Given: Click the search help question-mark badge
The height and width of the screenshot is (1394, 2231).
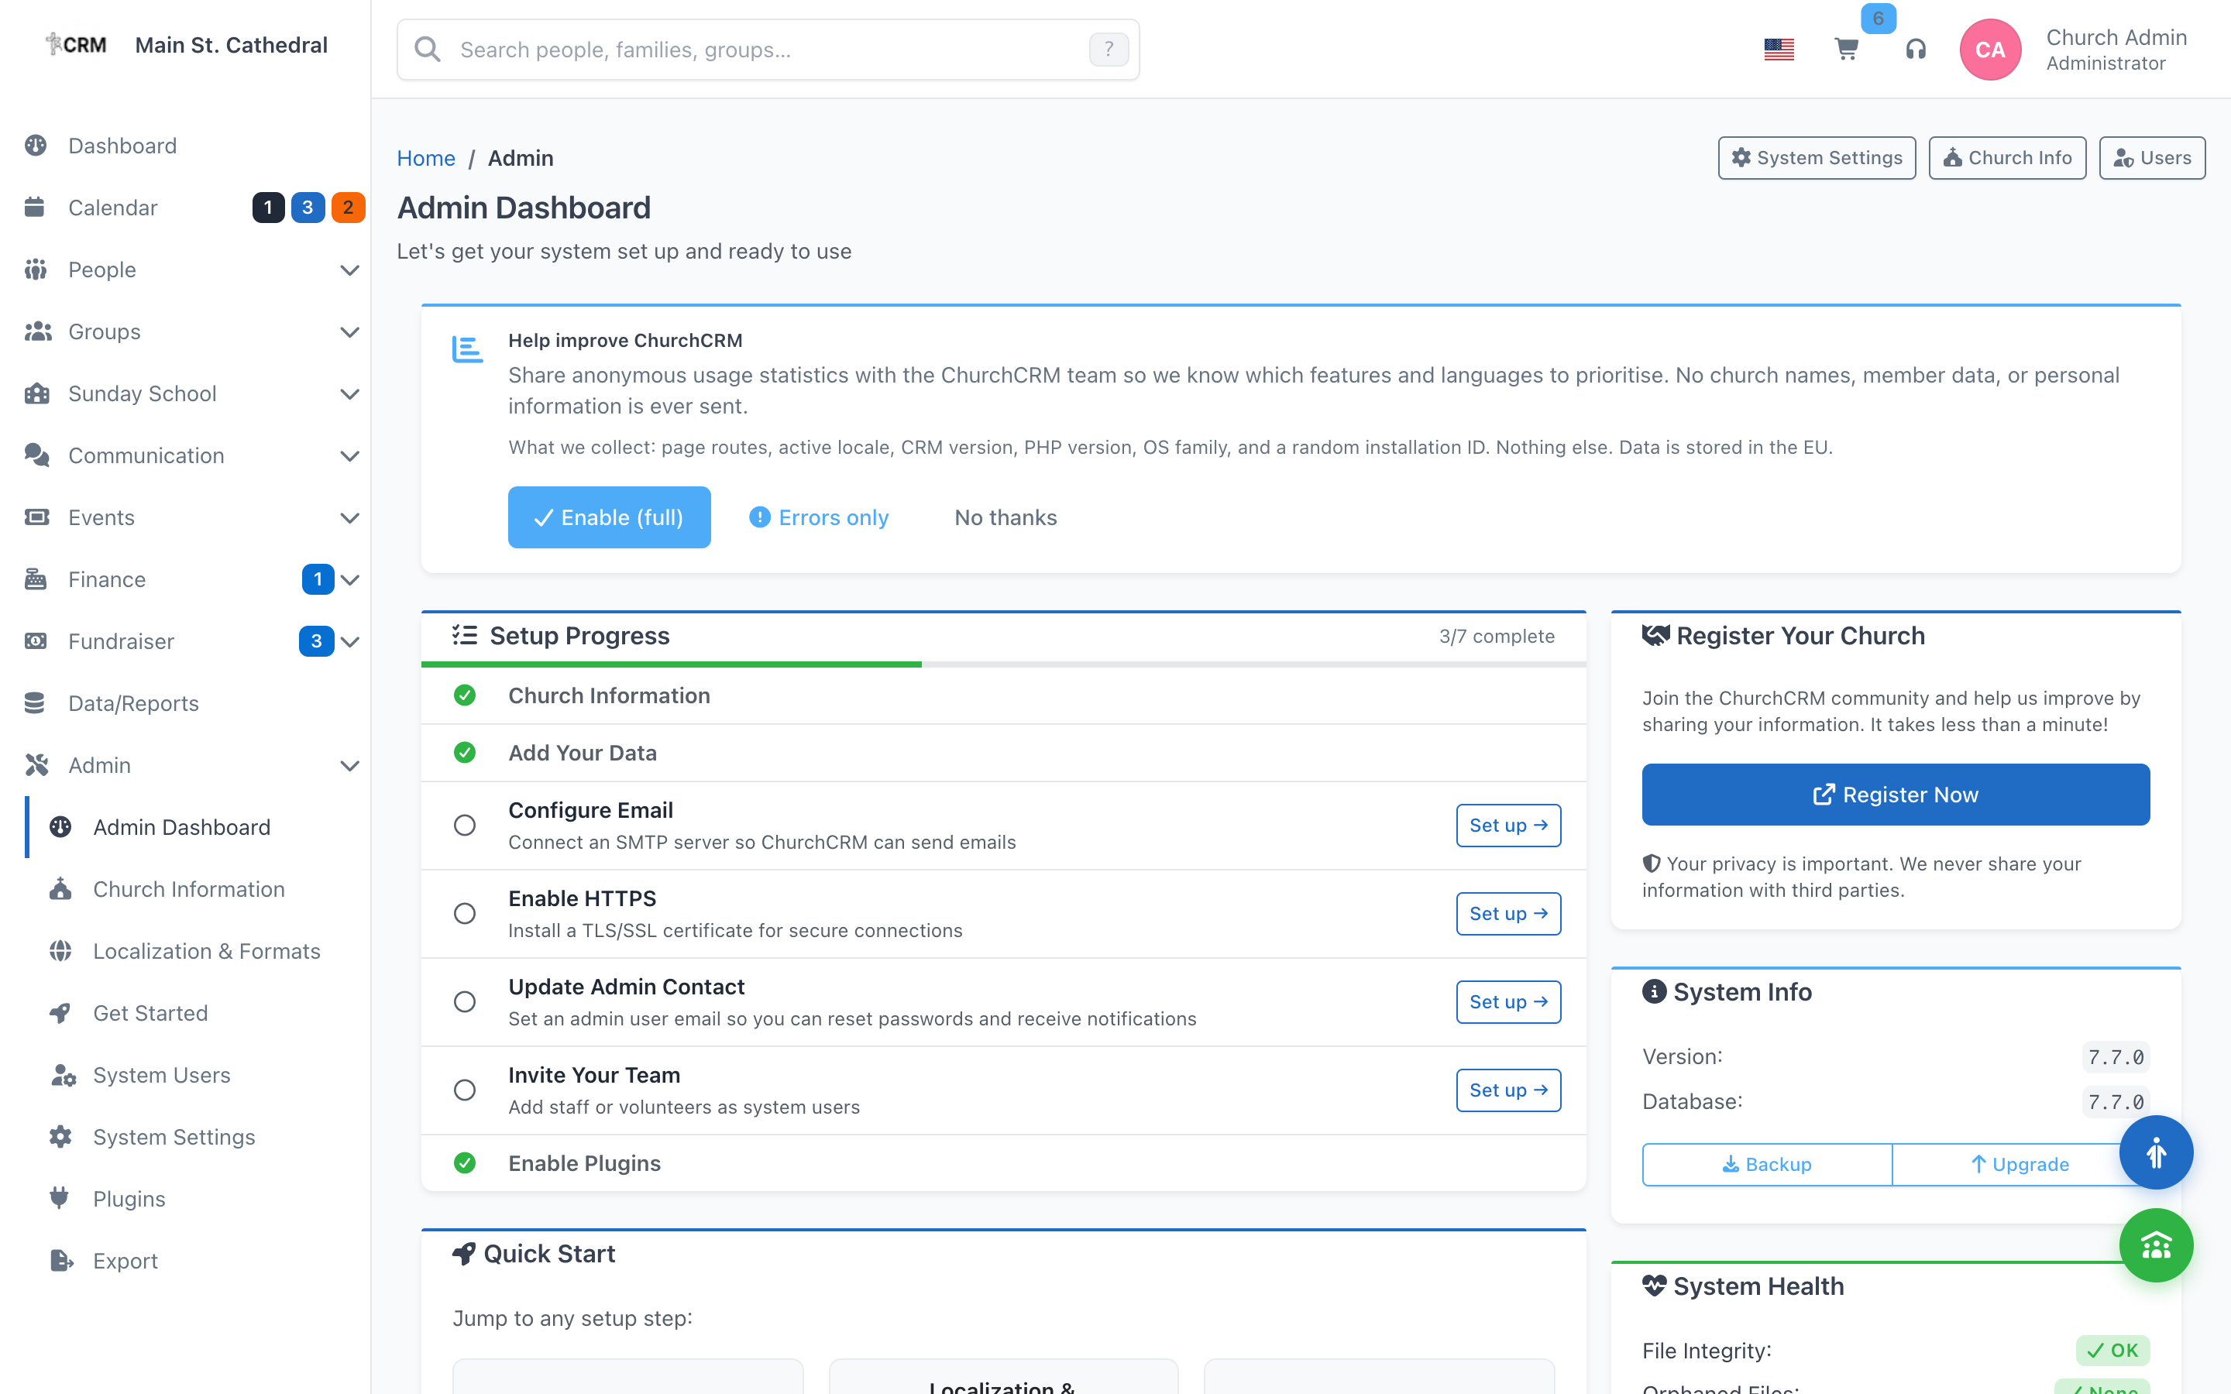Looking at the screenshot, I should pos(1108,49).
